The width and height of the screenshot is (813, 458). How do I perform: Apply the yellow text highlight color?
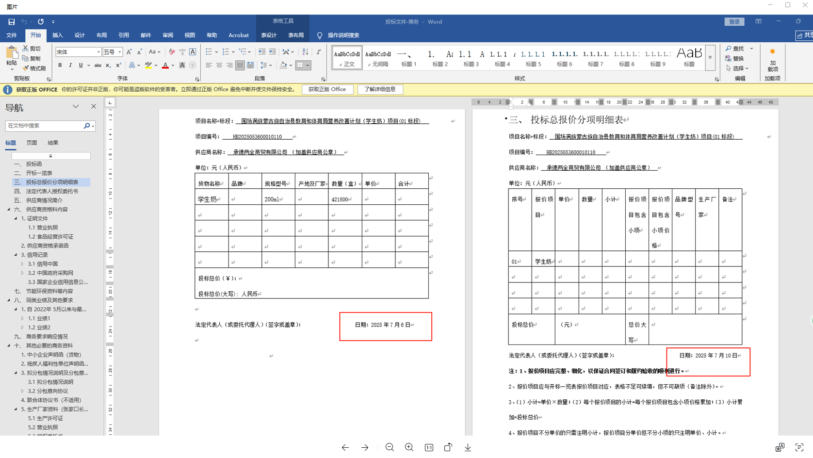[148, 65]
